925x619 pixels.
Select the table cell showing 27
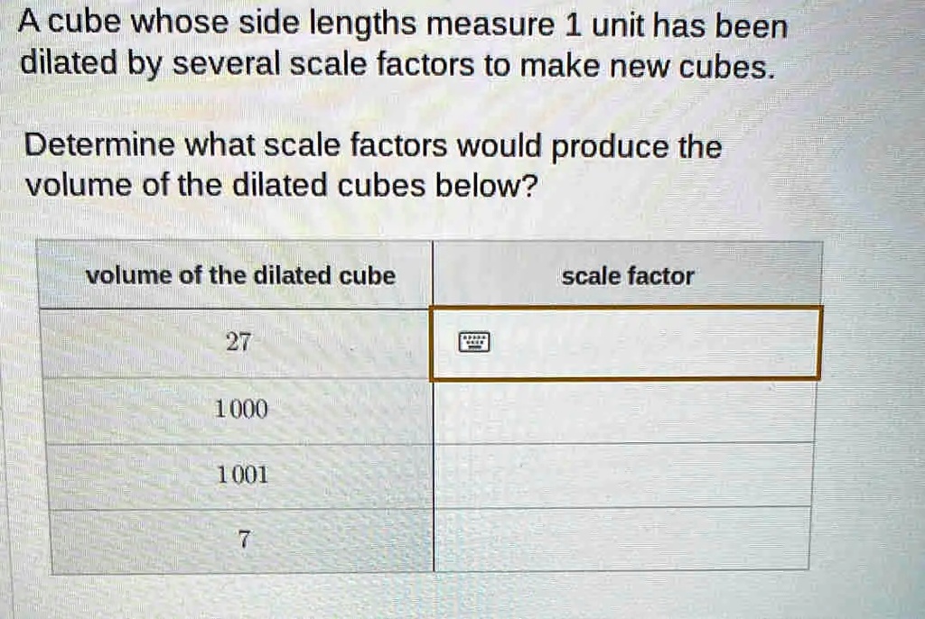click(x=238, y=343)
